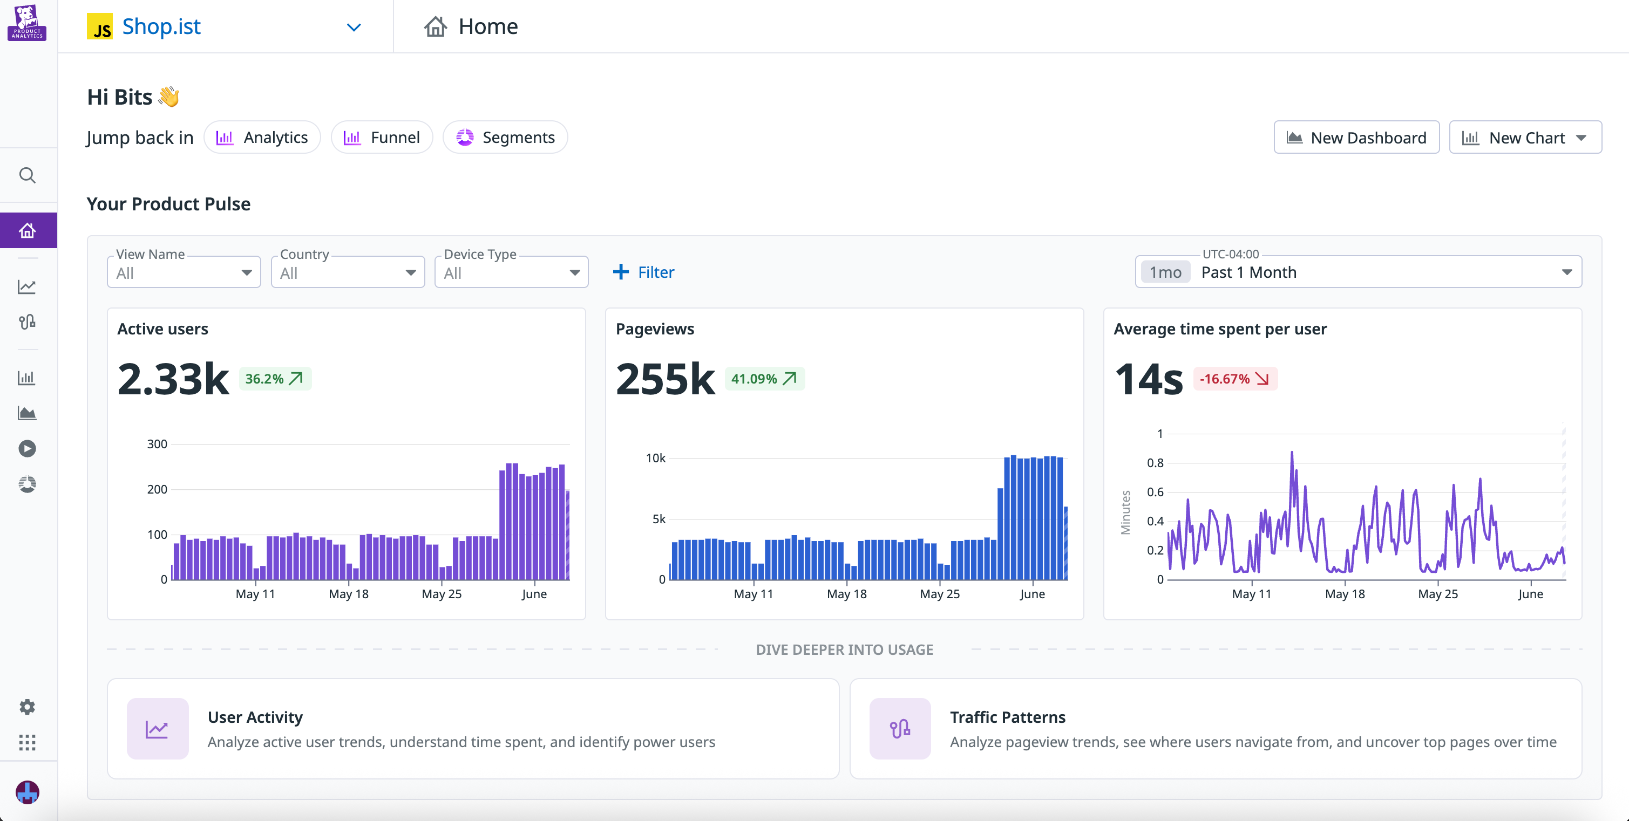The height and width of the screenshot is (821, 1629).
Task: Click the Product Analytics logo
Action: (x=28, y=23)
